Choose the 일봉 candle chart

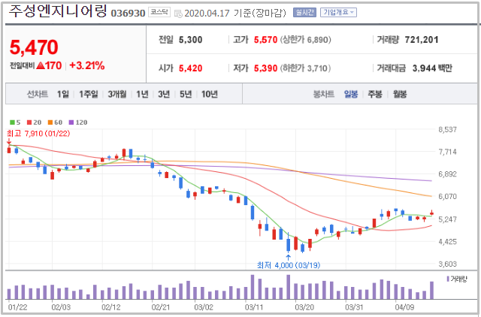351,94
